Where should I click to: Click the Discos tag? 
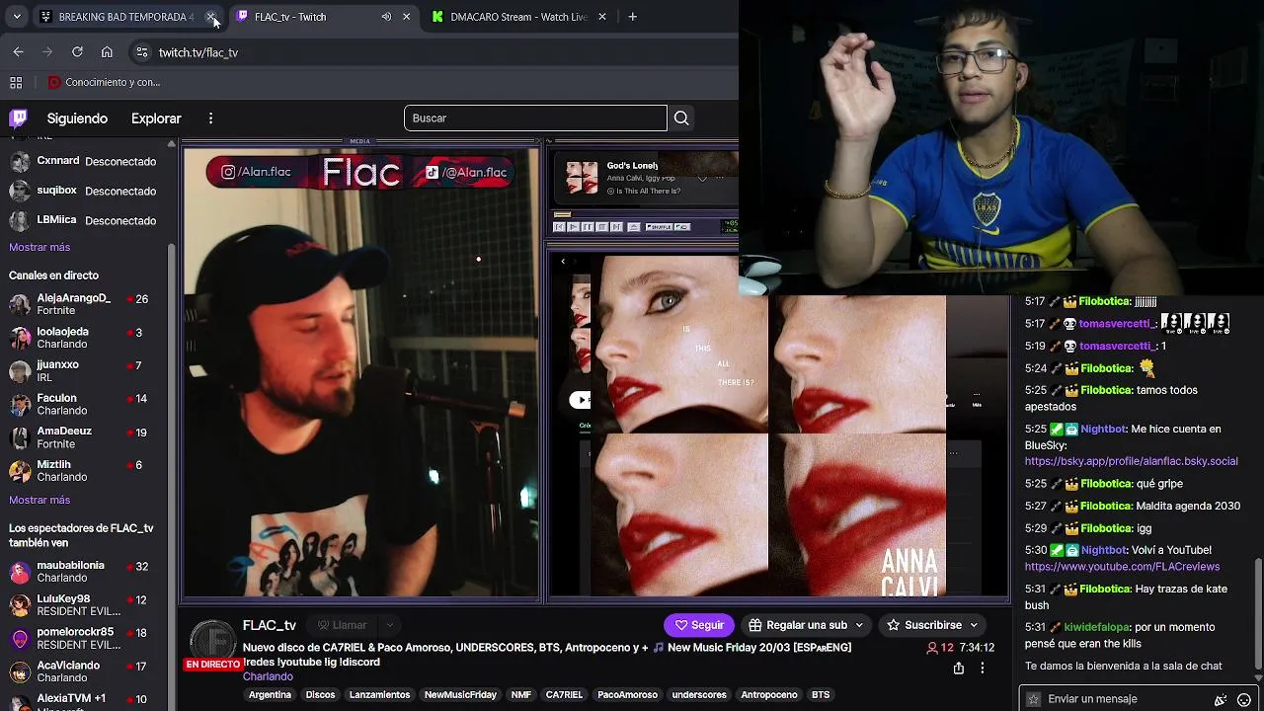(320, 695)
